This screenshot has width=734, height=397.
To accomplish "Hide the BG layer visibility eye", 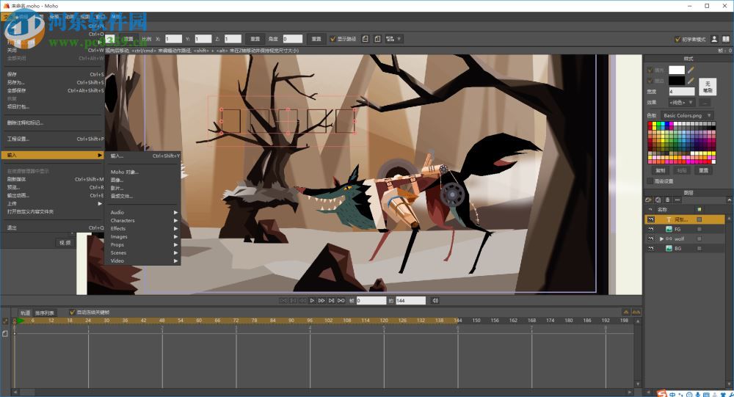I will click(650, 249).
